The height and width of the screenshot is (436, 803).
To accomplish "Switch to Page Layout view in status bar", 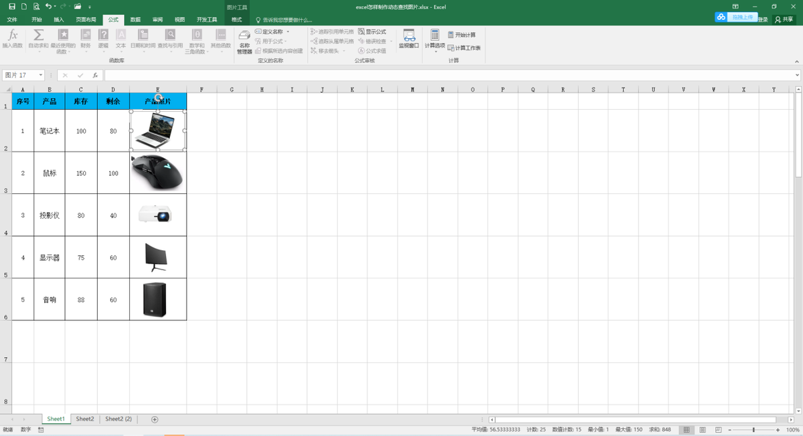I will click(703, 429).
